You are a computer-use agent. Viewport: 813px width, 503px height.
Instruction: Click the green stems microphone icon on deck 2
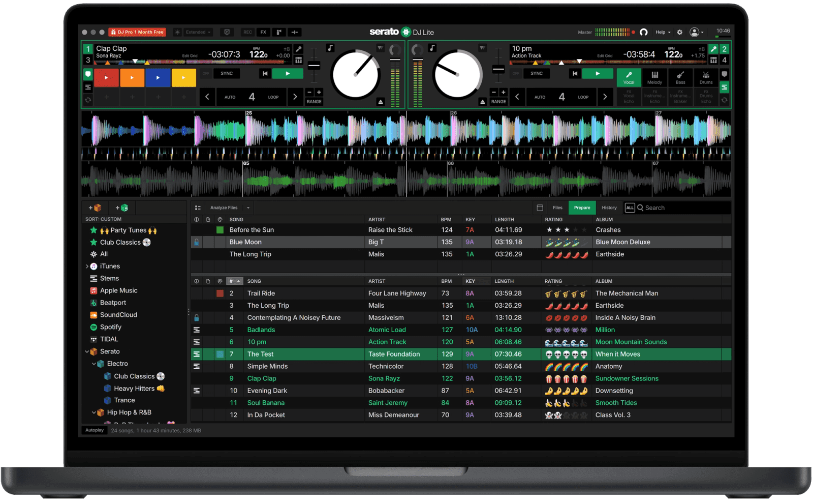point(713,49)
